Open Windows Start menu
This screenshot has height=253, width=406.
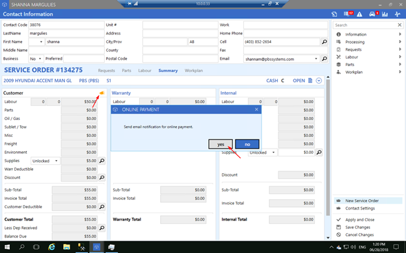pyautogui.click(x=7, y=247)
